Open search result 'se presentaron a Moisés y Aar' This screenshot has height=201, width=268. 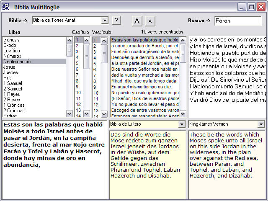tap(228, 66)
